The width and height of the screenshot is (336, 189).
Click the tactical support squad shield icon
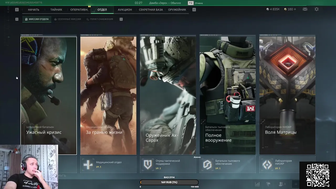[148, 165]
